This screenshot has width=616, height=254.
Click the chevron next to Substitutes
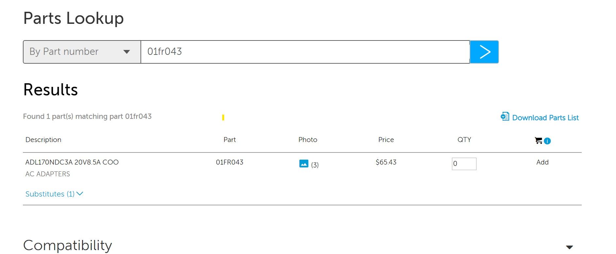point(80,194)
